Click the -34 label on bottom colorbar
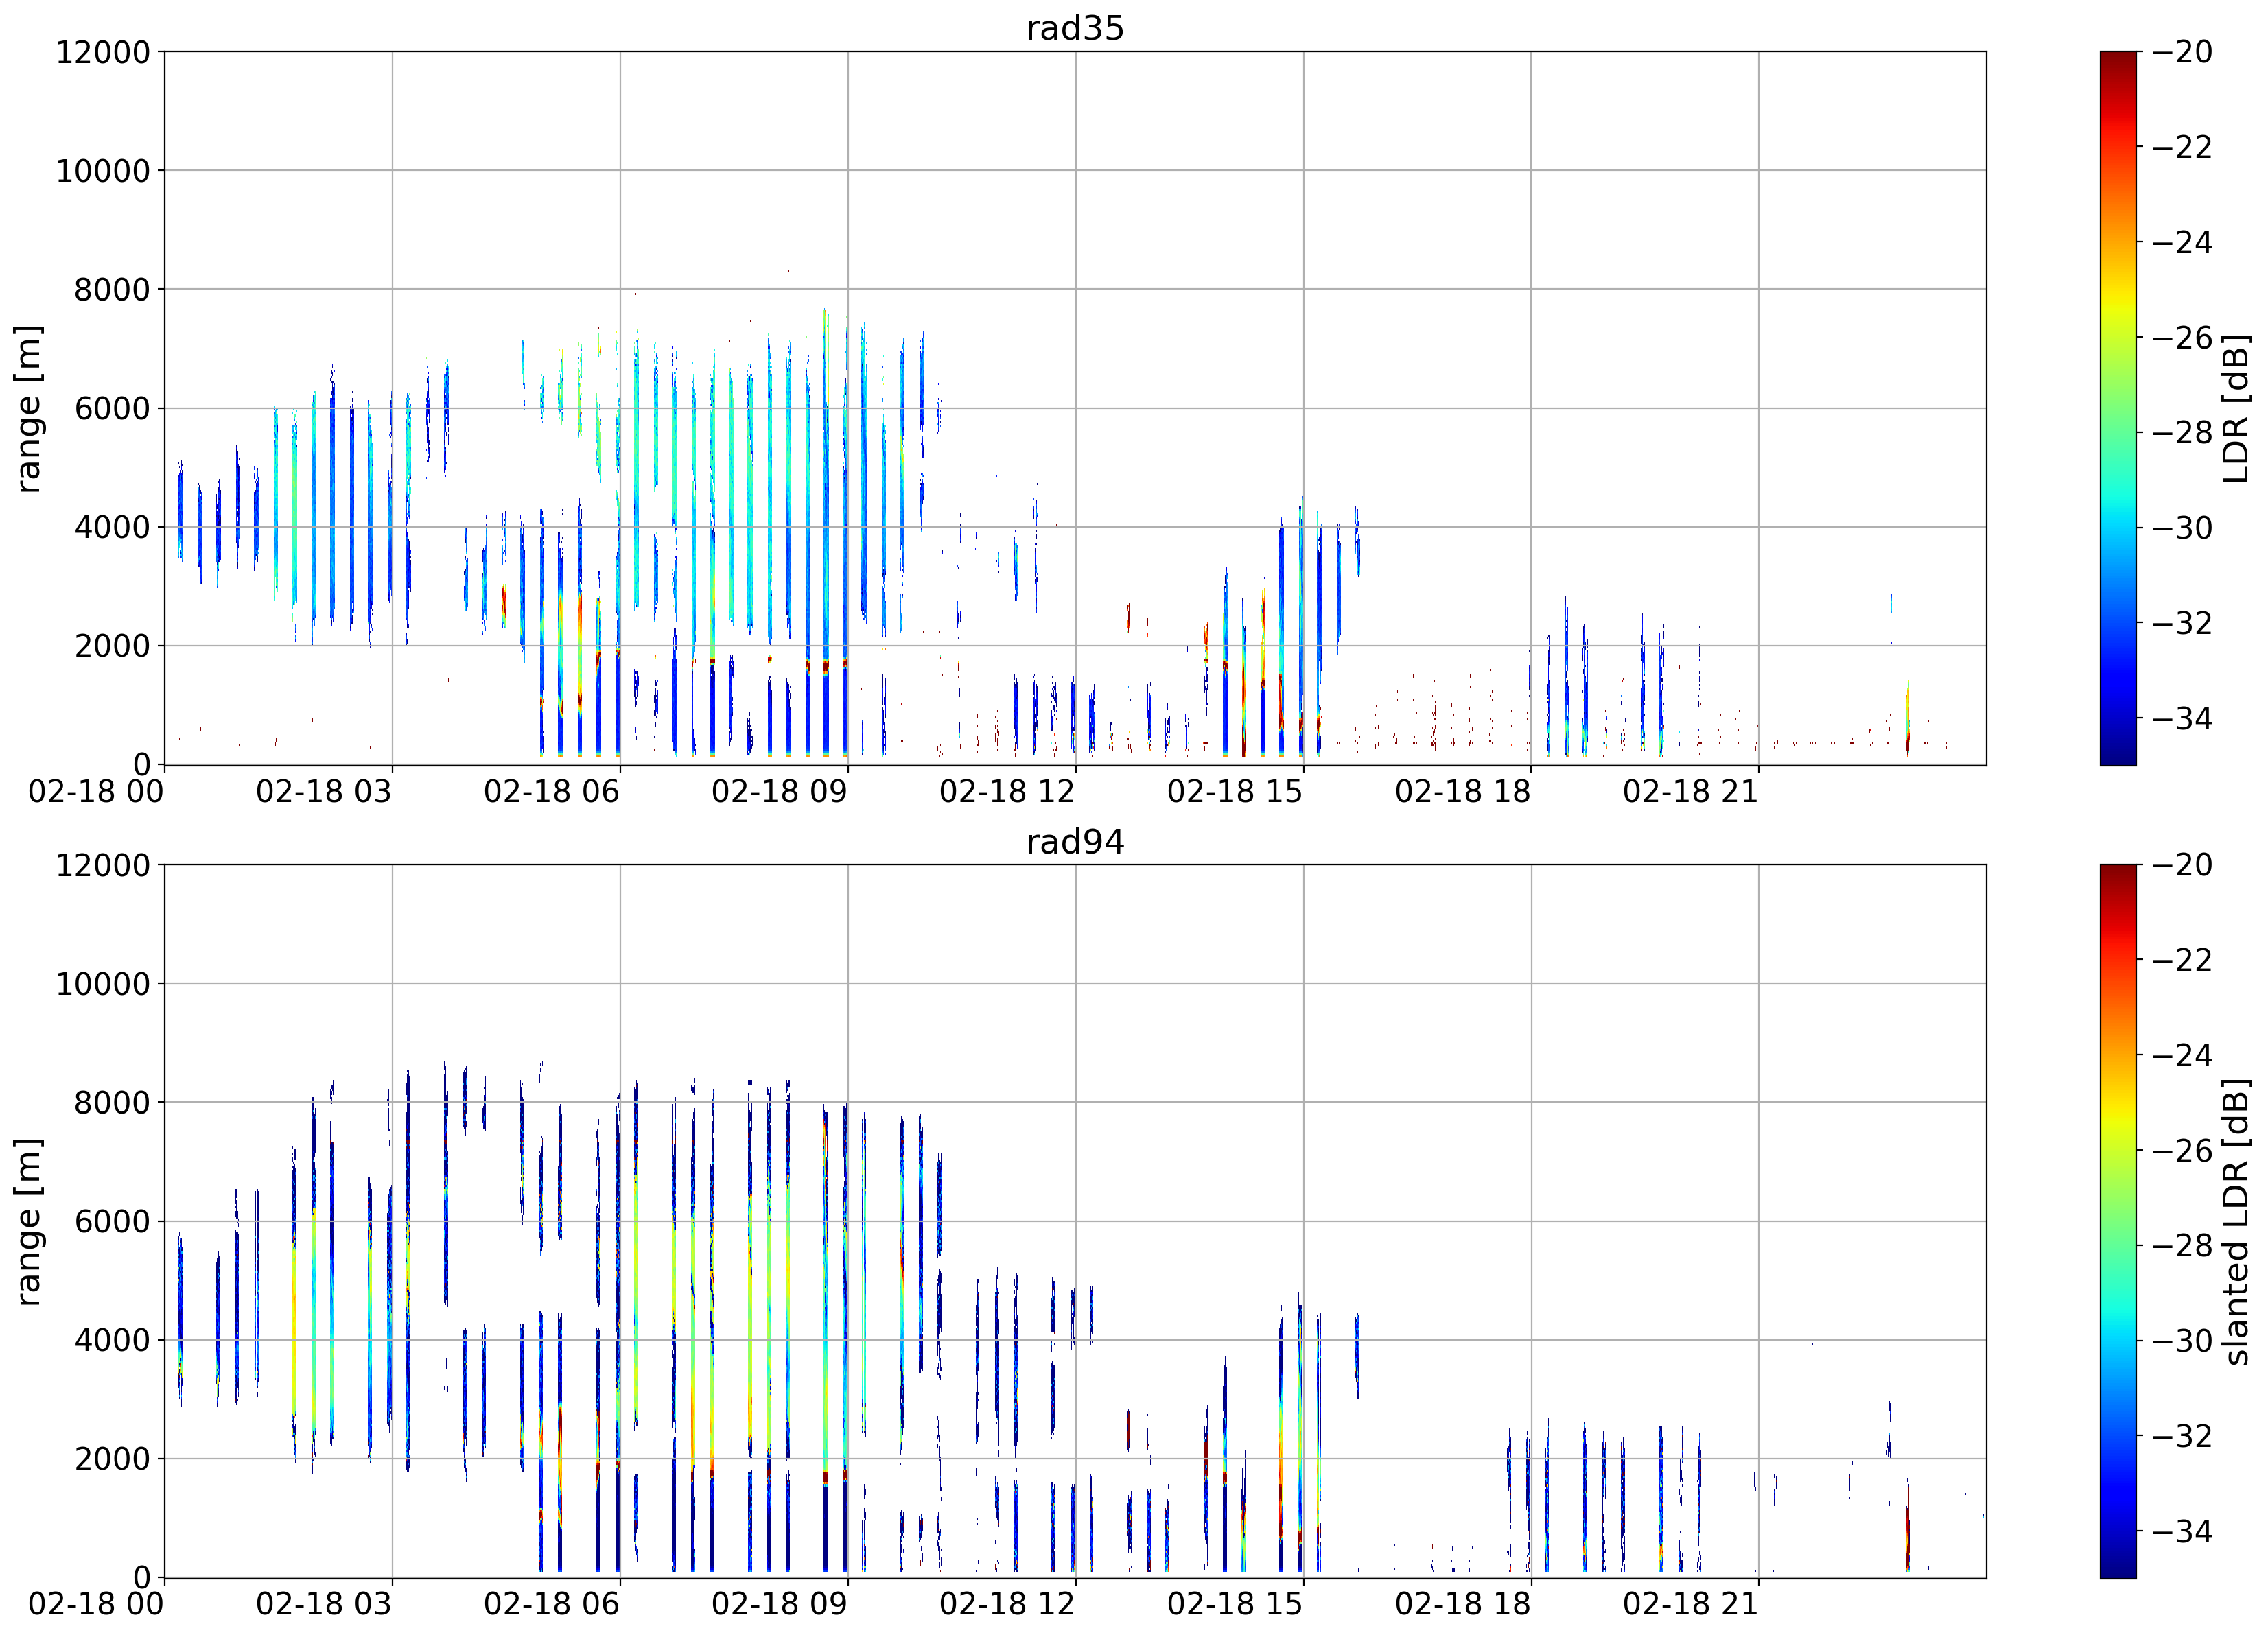The image size is (2268, 1635). pos(2183,1531)
